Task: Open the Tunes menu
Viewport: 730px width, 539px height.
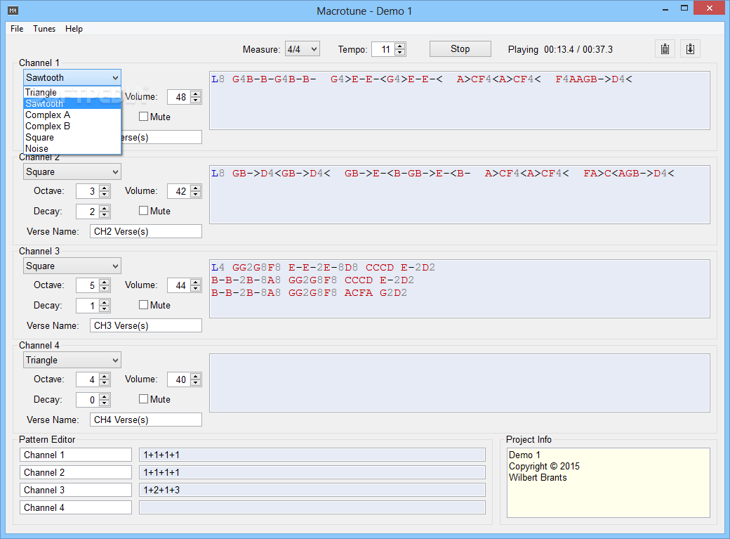Action: pos(44,29)
